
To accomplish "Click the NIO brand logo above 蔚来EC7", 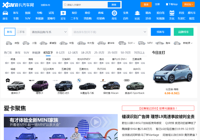I will click(8, 81).
